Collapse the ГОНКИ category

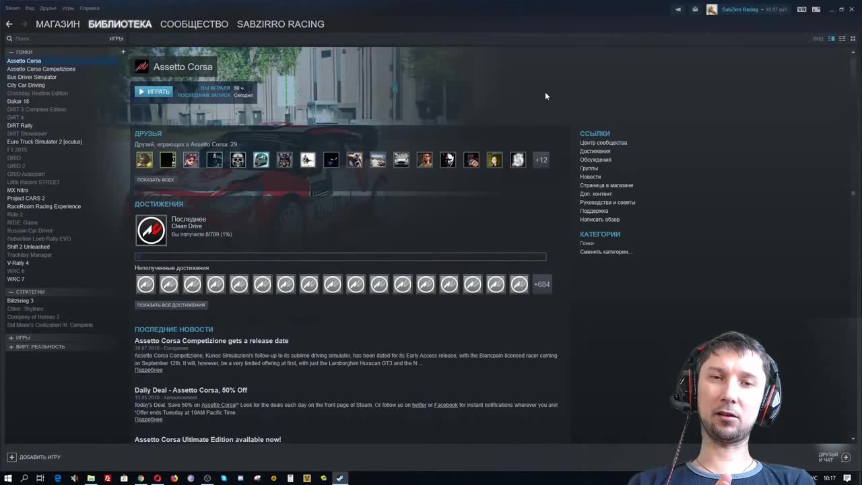coord(11,52)
